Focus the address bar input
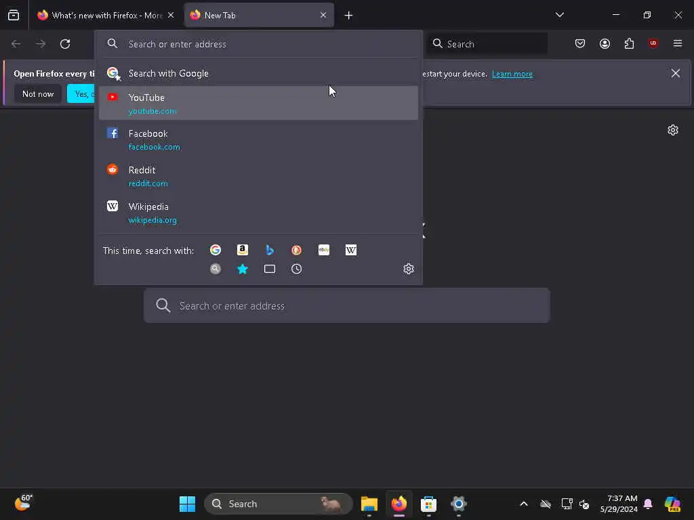This screenshot has width=694, height=520. (258, 44)
